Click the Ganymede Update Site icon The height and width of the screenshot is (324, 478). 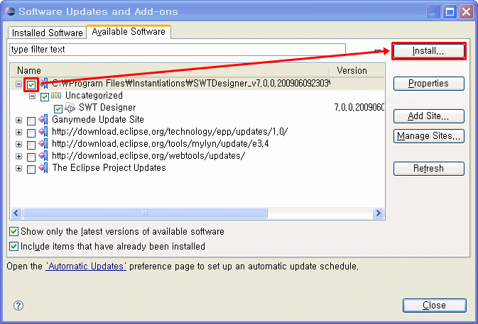click(x=43, y=120)
